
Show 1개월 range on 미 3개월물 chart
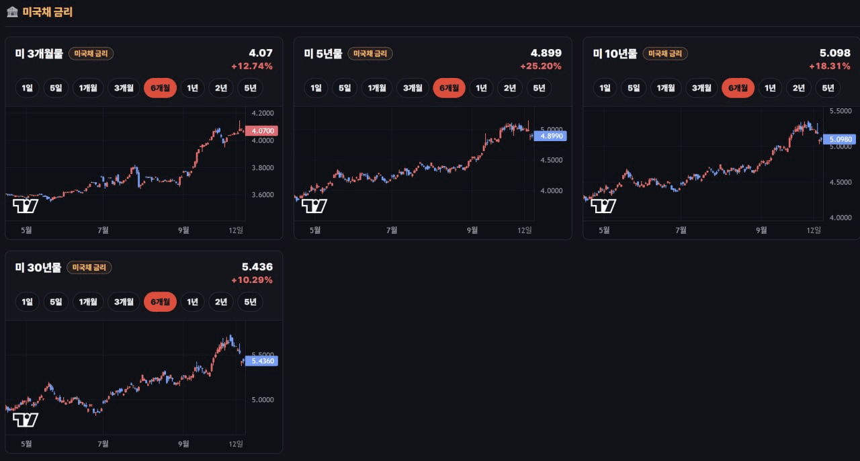coord(88,88)
